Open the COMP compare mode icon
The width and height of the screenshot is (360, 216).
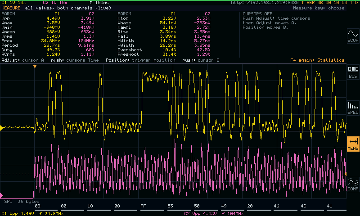(353, 184)
